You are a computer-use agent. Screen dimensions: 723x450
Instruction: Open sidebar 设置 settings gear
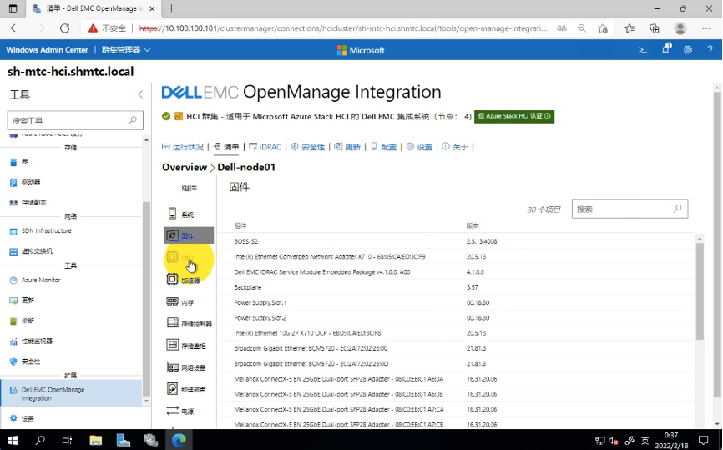click(x=13, y=418)
